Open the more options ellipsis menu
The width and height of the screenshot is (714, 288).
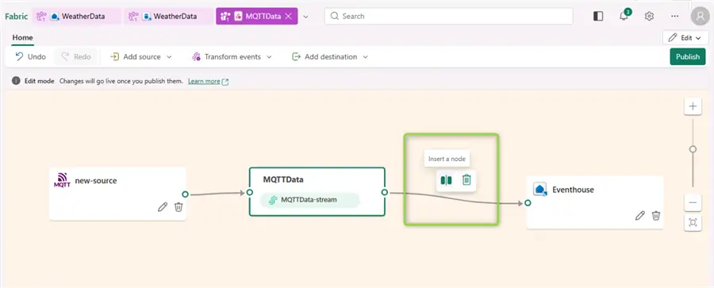675,17
